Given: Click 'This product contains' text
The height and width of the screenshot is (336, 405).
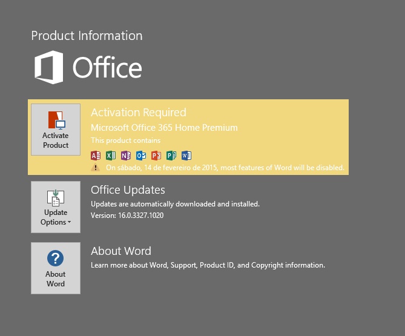Looking at the screenshot, I should 125,140.
